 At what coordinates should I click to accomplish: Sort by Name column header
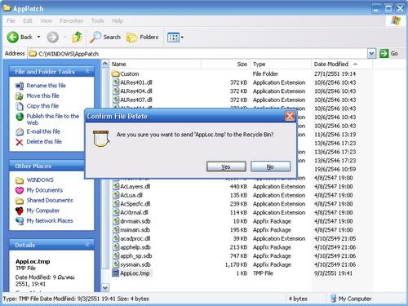(x=155, y=64)
